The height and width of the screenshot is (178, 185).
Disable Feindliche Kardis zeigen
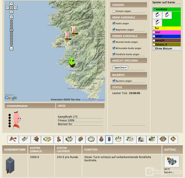tap(114, 54)
